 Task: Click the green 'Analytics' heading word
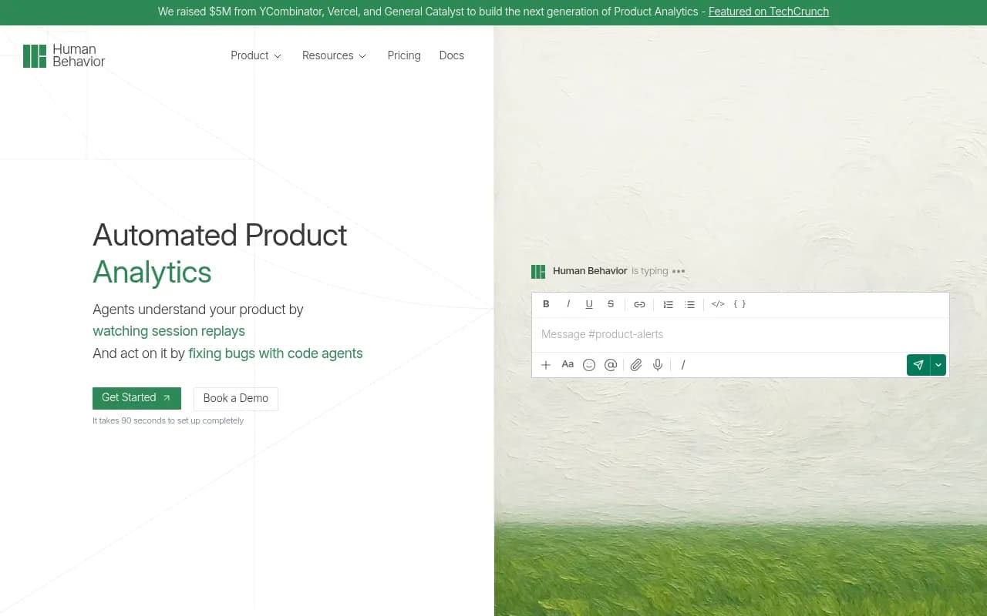(x=152, y=273)
